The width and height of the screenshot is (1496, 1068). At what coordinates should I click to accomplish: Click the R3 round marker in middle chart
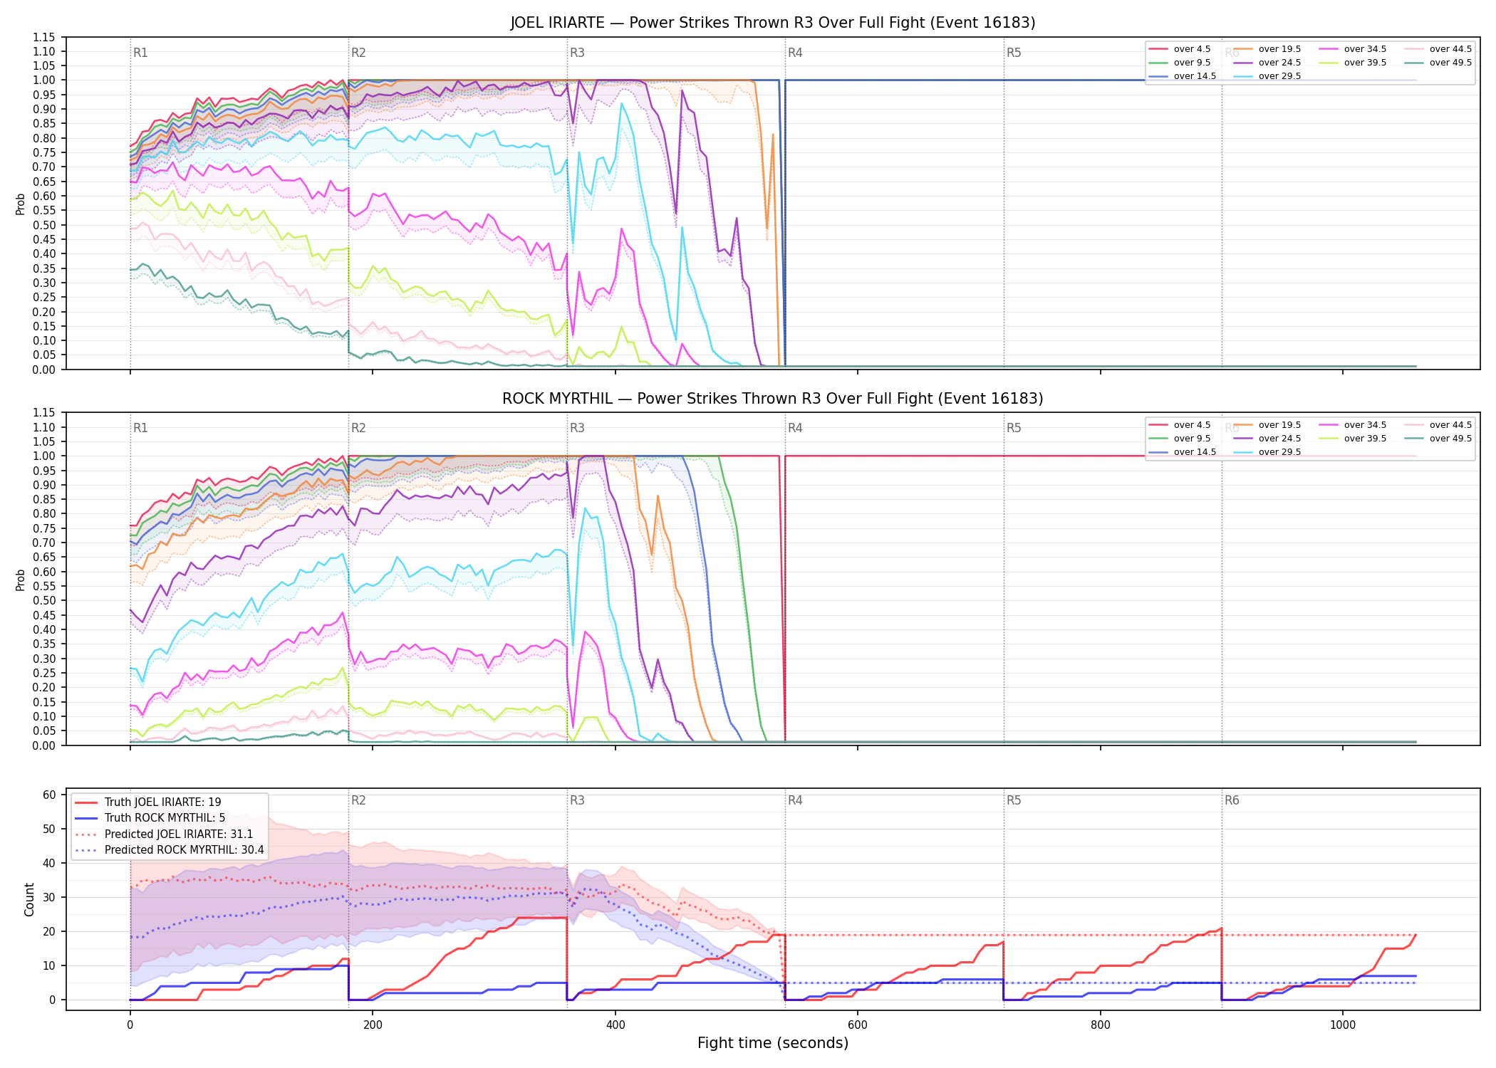tap(577, 428)
